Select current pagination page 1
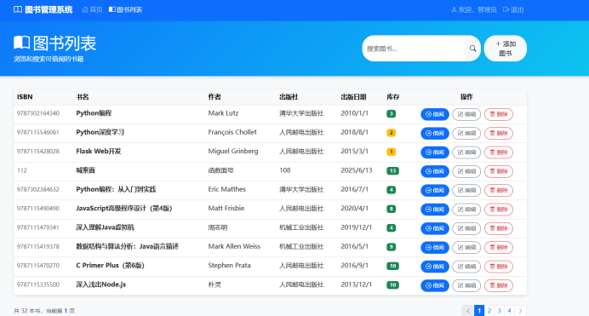The width and height of the screenshot is (589, 316). point(479,311)
